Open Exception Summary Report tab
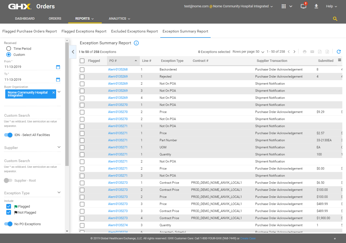 [185, 31]
